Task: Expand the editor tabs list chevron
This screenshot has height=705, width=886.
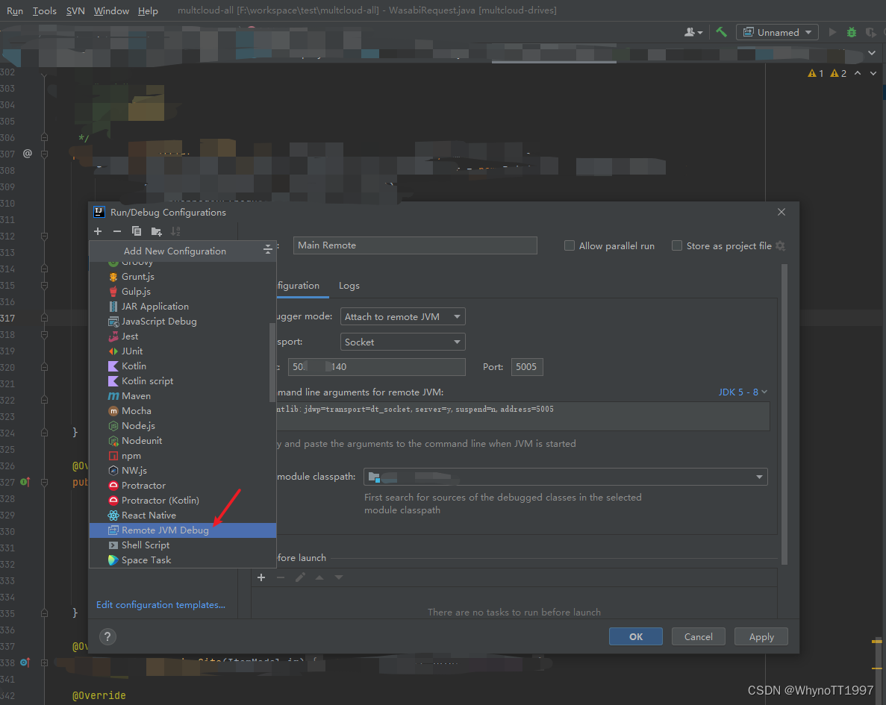Action: pyautogui.click(x=872, y=52)
